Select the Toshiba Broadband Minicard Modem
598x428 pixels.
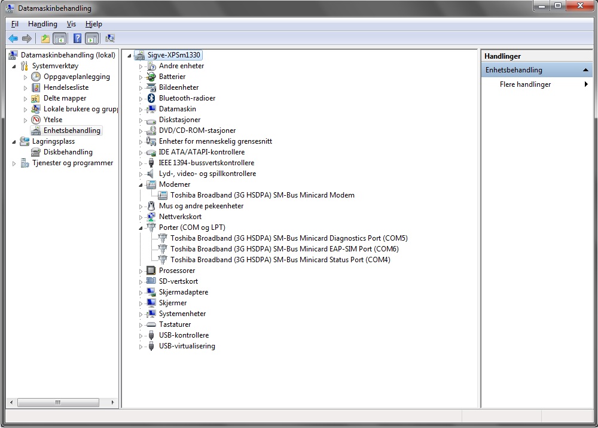click(263, 195)
